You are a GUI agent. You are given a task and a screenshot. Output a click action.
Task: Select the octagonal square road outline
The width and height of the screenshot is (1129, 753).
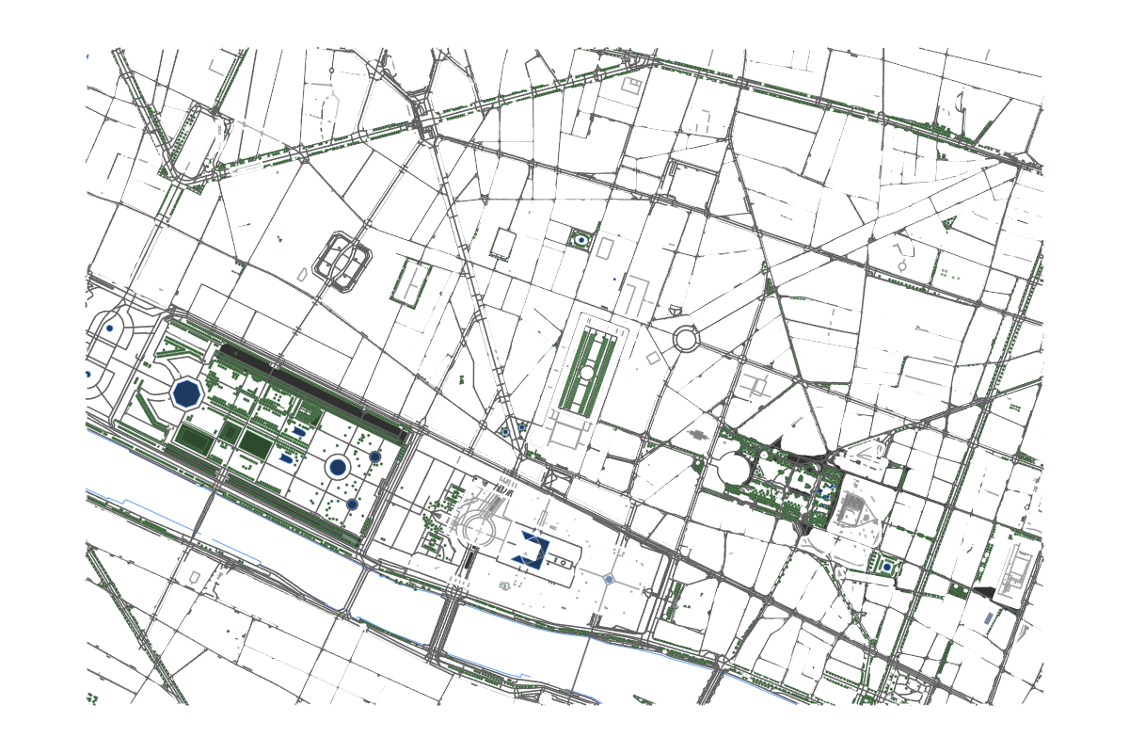point(342,261)
